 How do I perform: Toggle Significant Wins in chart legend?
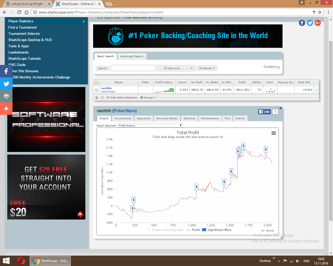[217, 230]
